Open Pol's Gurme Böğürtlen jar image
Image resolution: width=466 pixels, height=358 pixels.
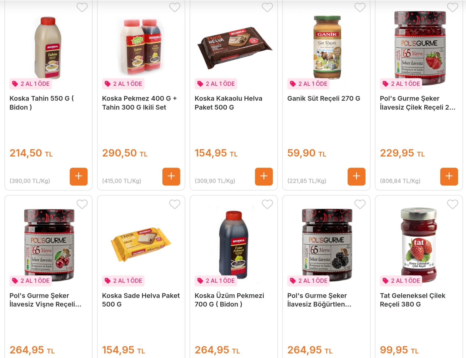click(x=327, y=245)
